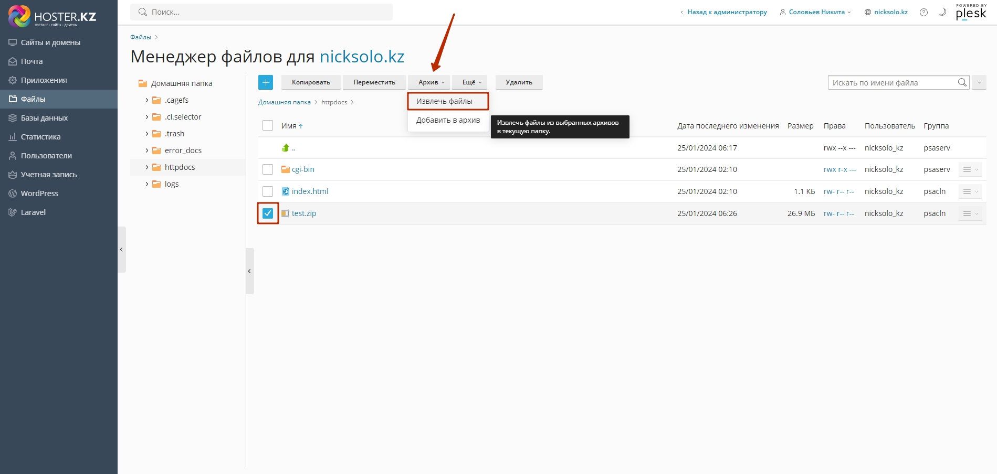Open advanced search options dropdown arrow

click(x=979, y=82)
